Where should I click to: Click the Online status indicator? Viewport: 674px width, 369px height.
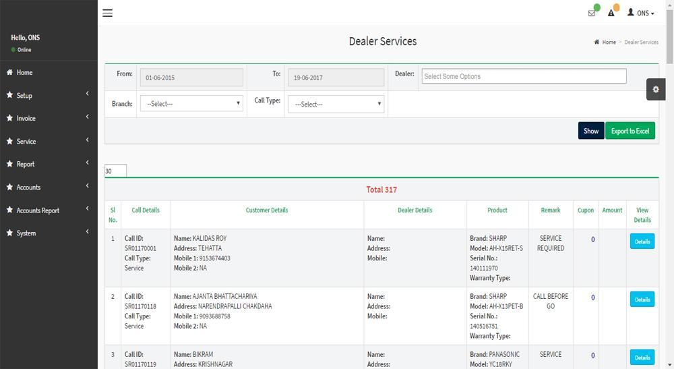(x=22, y=50)
